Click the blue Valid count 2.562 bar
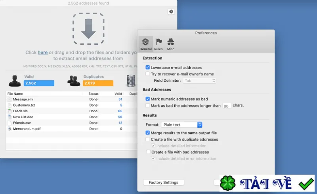 (x=39, y=83)
